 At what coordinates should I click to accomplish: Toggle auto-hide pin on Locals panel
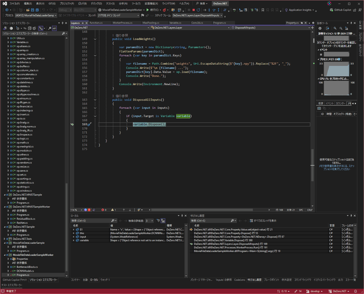182,216
